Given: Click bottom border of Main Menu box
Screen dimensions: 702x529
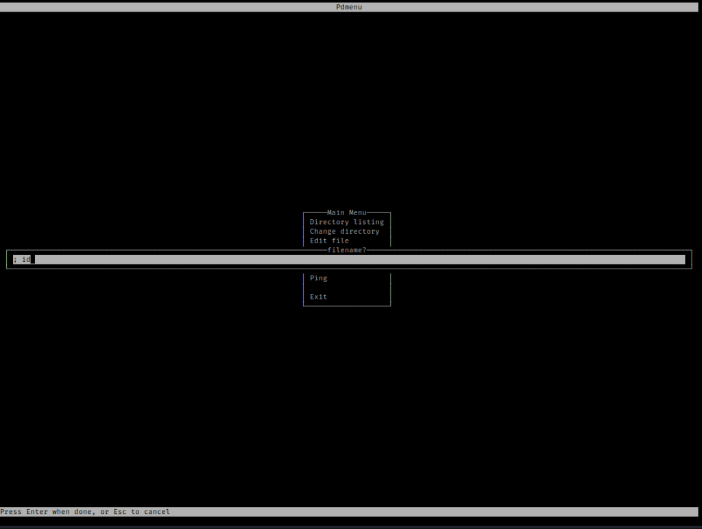Looking at the screenshot, I should [x=346, y=306].
